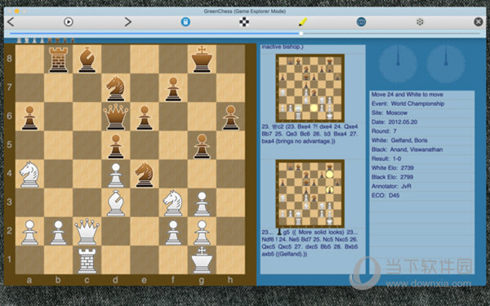This screenshot has width=490, height=306.
Task: Click the empty e5 square
Action: [x=145, y=145]
